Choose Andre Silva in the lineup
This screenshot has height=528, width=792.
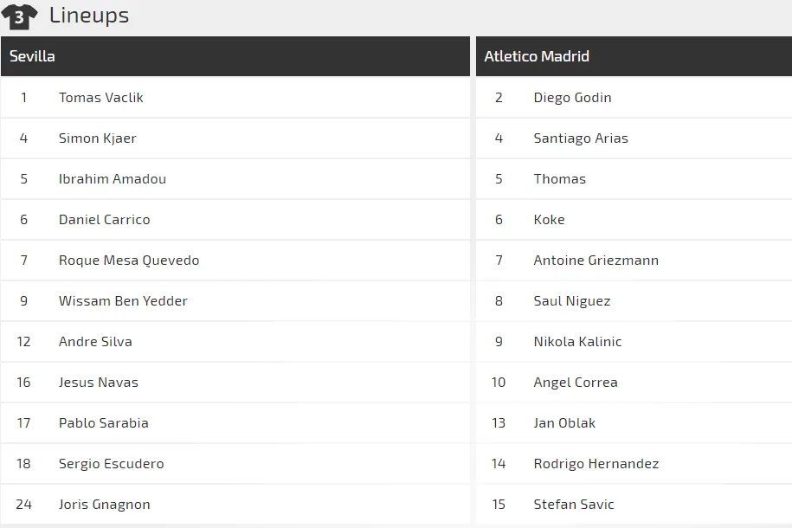[95, 342]
